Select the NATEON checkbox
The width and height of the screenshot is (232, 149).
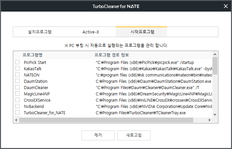point(17,74)
